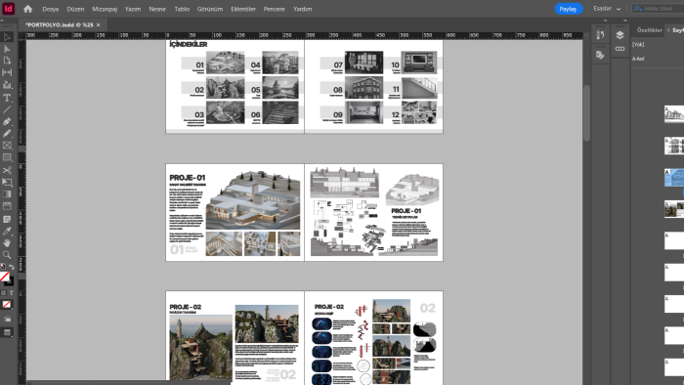Click the Home icon
Screen dimensions: 684x385
[28, 9]
